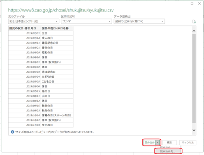The image size is (204, 155).
Task: Click the cell 成人の日
Action: (57, 38)
